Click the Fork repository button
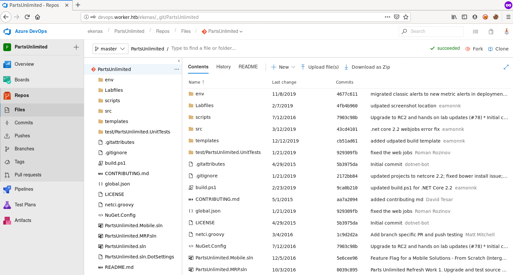This screenshot has height=275, width=513. pyautogui.click(x=474, y=49)
